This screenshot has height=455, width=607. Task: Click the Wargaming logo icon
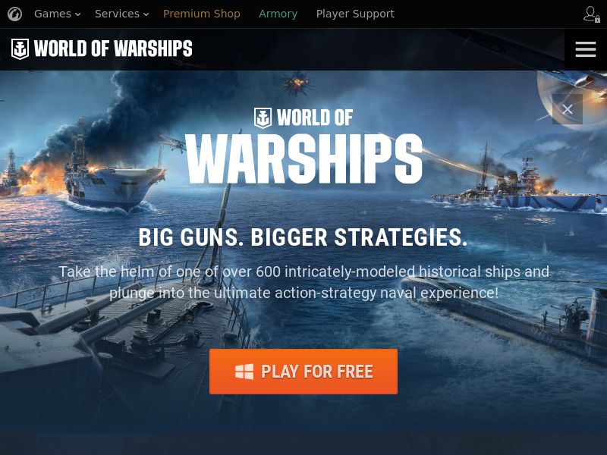click(x=14, y=14)
